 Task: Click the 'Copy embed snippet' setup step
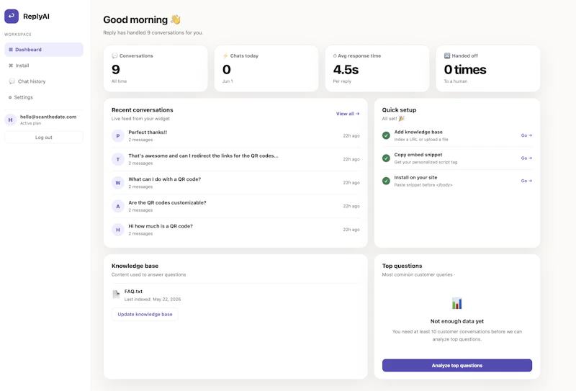pos(457,158)
